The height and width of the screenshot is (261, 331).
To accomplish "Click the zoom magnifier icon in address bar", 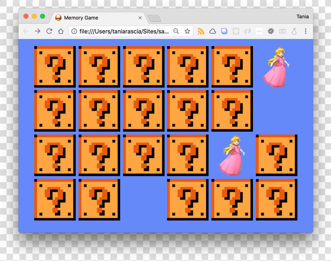I will (x=176, y=31).
